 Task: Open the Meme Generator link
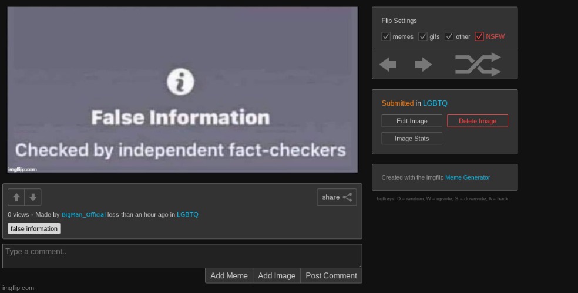(468, 177)
